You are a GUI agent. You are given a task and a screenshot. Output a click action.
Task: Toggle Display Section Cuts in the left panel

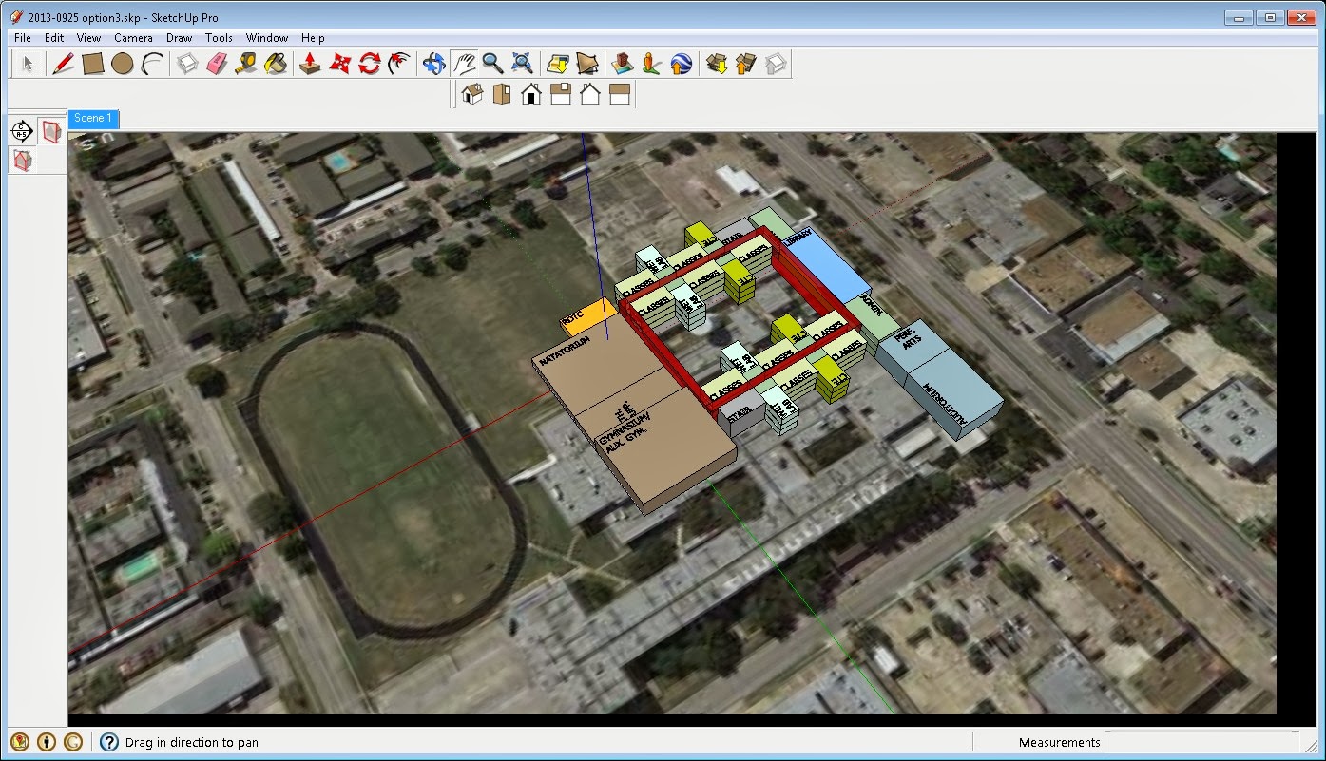click(x=23, y=160)
